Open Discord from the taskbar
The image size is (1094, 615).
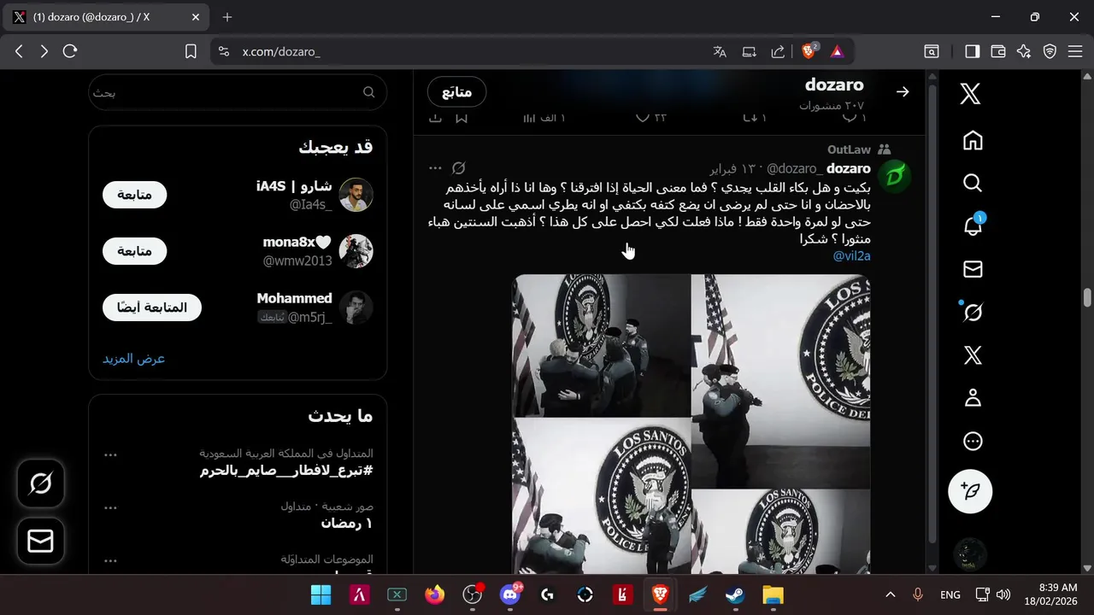pyautogui.click(x=511, y=594)
